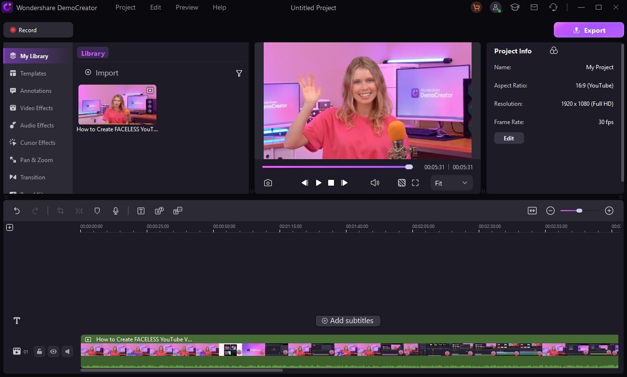This screenshot has width=627, height=377.
Task: Capture a snapshot of the preview frame
Action: pyautogui.click(x=268, y=183)
